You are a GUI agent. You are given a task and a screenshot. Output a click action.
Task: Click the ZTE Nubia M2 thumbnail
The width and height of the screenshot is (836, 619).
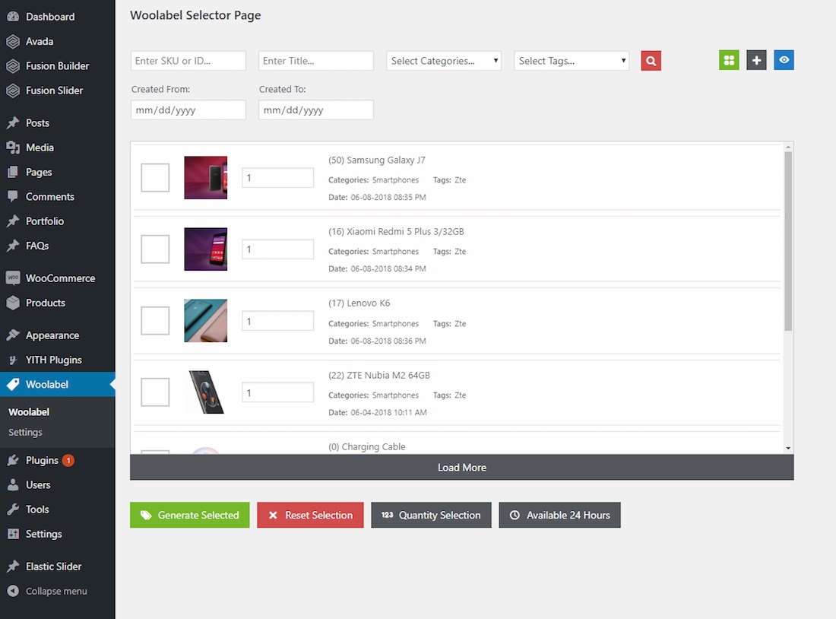206,392
